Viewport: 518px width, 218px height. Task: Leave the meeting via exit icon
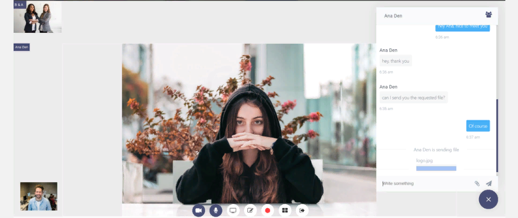click(x=302, y=210)
